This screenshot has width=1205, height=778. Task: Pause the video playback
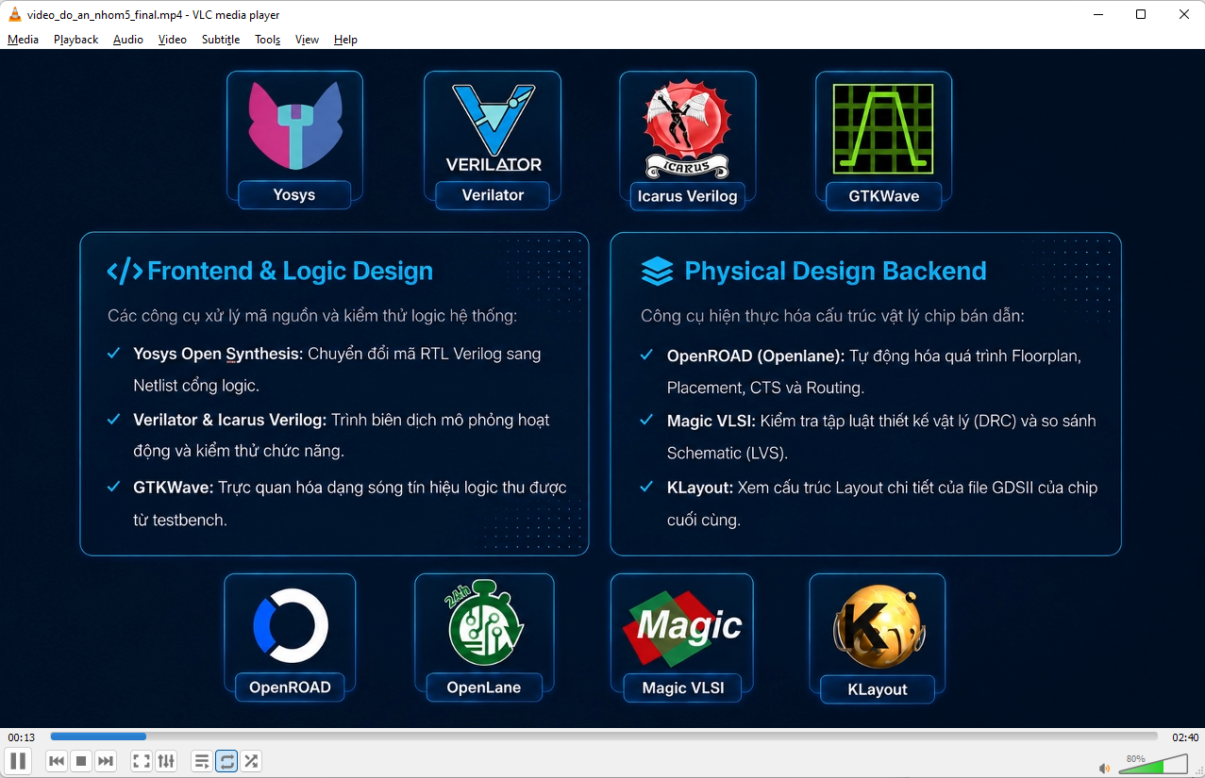tap(18, 761)
